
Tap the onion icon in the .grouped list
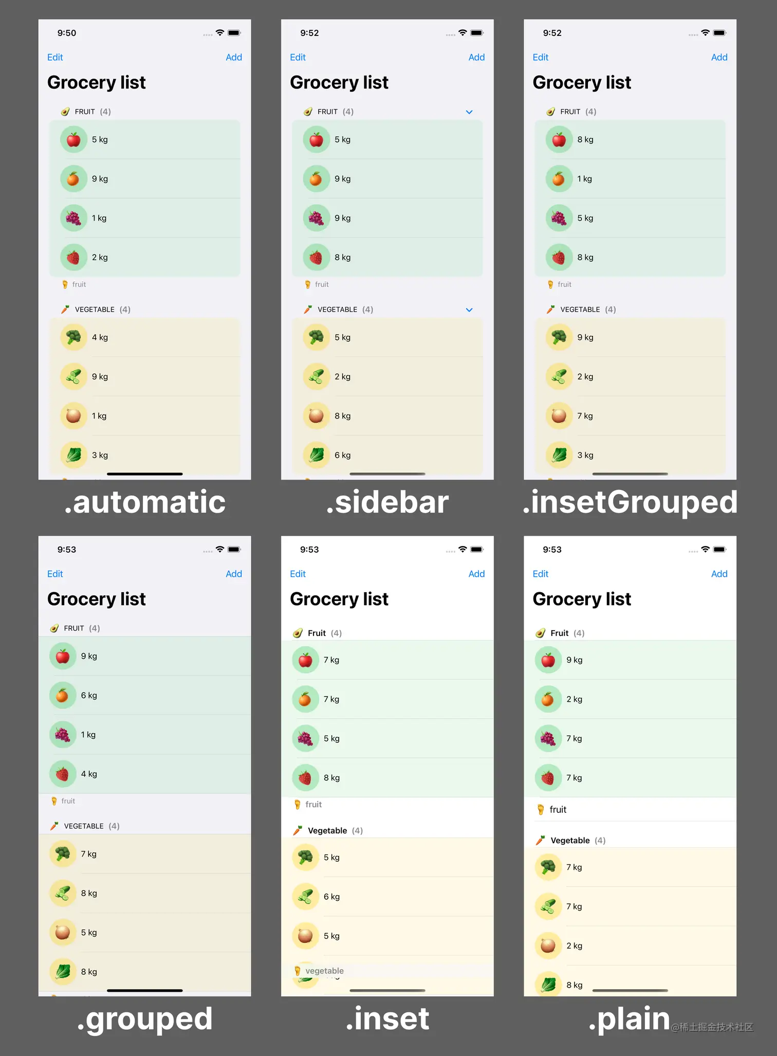[63, 933]
